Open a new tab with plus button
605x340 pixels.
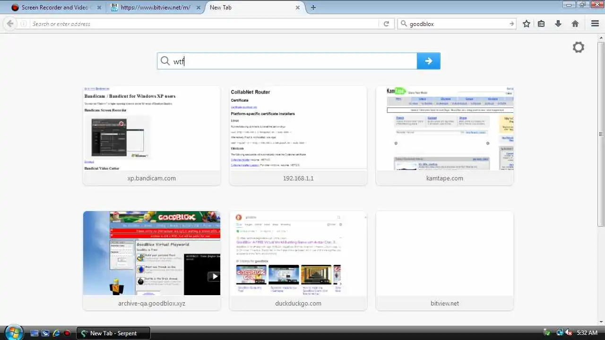313,8
